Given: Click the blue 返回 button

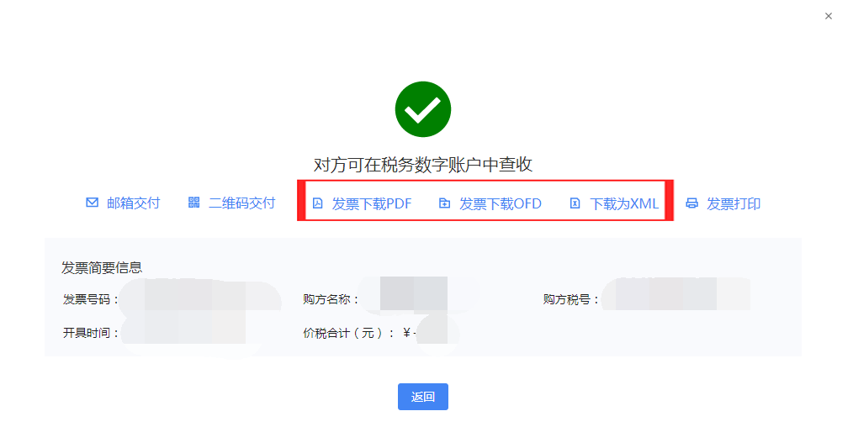Looking at the screenshot, I should coord(422,397).
